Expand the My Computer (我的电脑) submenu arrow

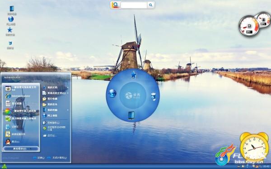68,110
